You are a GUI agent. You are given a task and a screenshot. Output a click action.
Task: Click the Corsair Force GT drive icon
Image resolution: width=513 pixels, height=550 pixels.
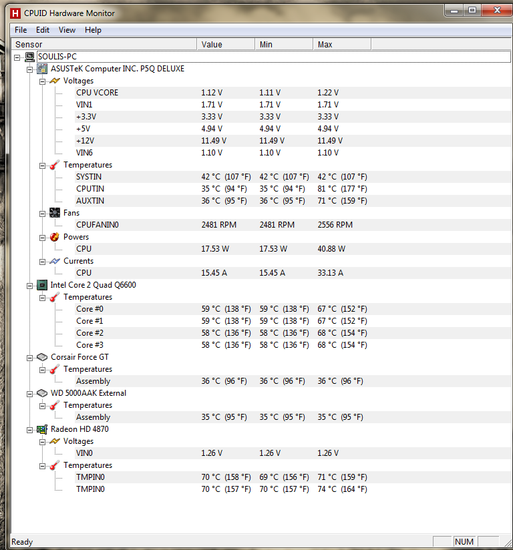coord(42,357)
